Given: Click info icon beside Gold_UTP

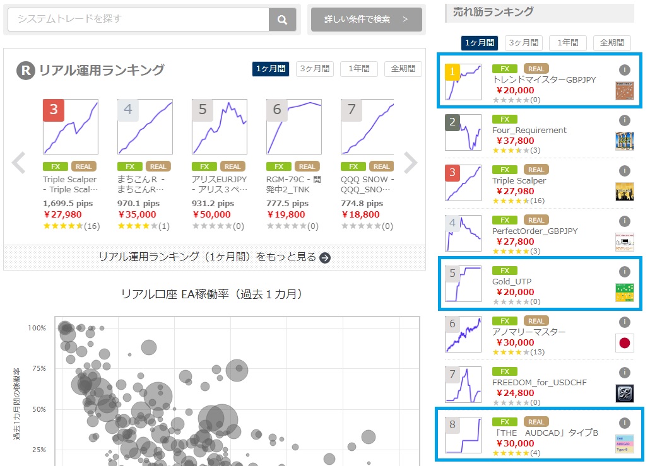Looking at the screenshot, I should (624, 272).
